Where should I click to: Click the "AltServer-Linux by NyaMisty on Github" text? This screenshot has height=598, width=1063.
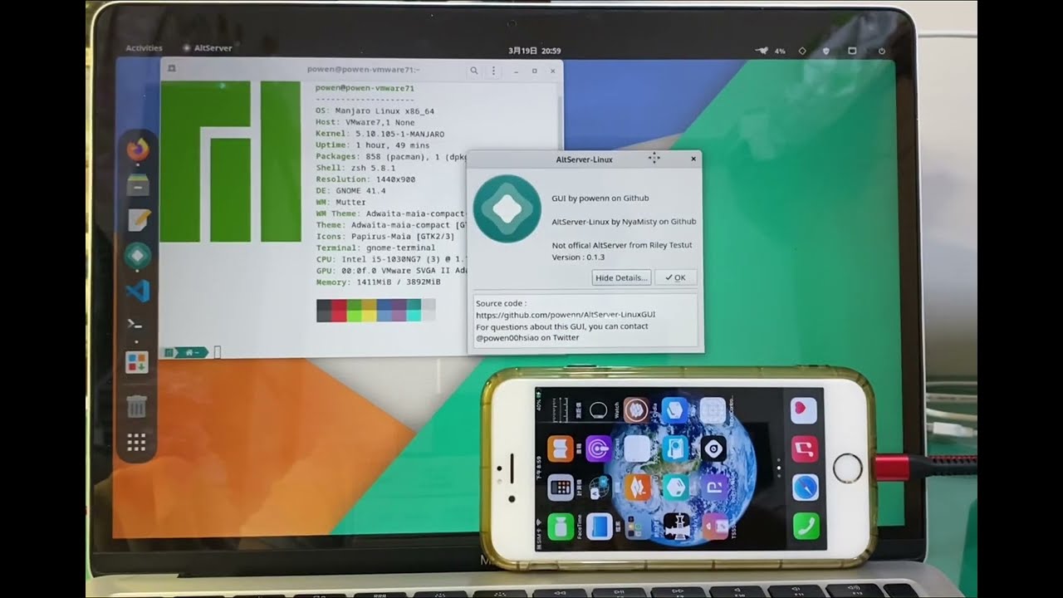click(x=624, y=222)
